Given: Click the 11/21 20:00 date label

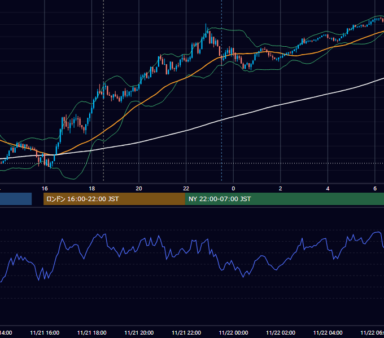Looking at the screenshot, I should click(139, 332).
